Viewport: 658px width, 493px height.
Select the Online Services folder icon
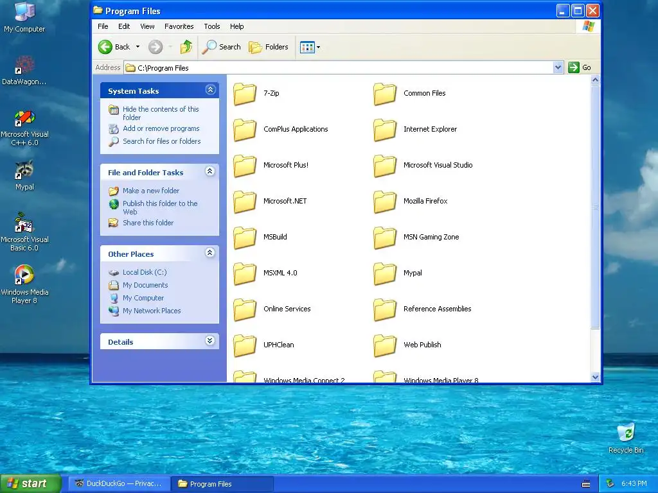click(245, 309)
